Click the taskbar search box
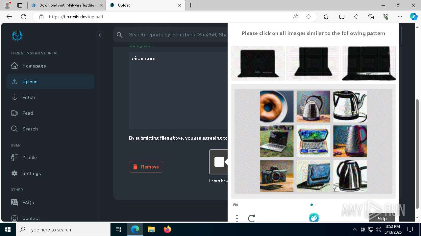The height and width of the screenshot is (236, 421). [x=63, y=229]
